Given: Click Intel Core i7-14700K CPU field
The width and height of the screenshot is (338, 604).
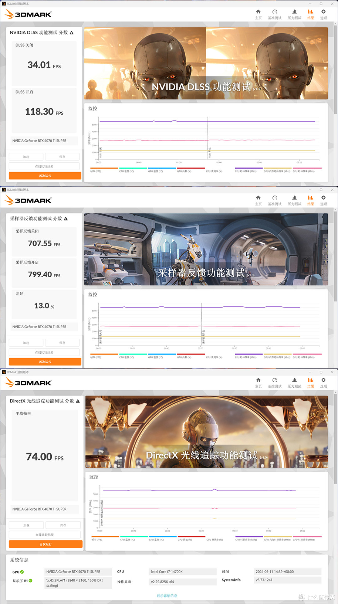Looking at the screenshot, I should click(183, 572).
